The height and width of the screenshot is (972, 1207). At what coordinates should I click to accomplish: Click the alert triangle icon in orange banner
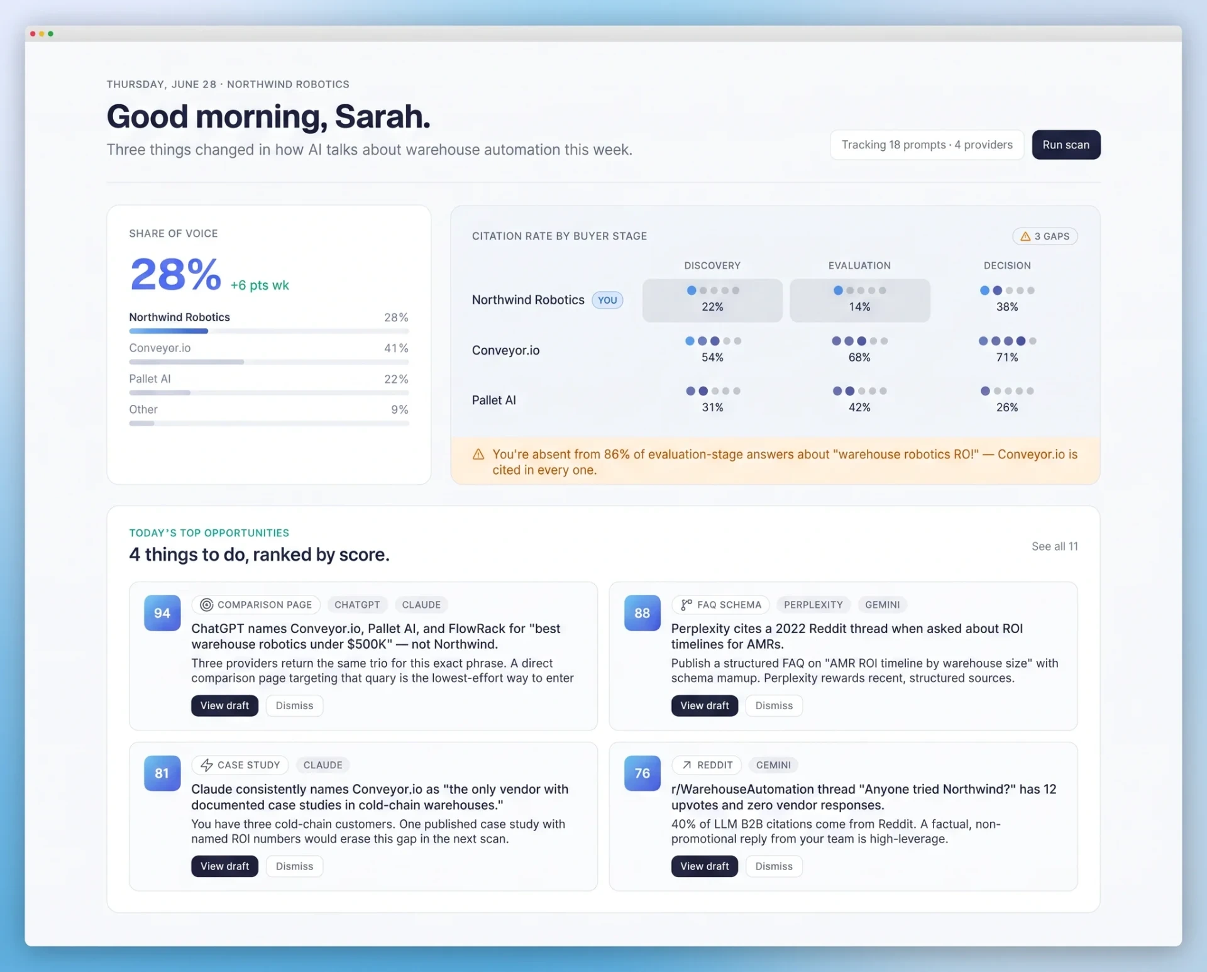[478, 455]
